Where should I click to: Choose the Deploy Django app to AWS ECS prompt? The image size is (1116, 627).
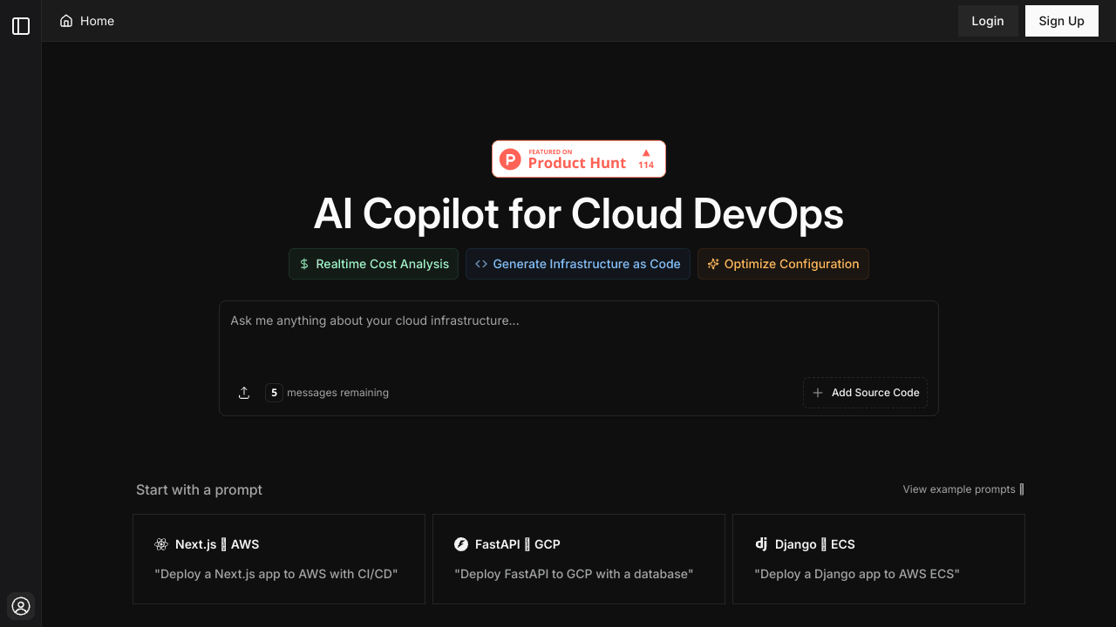coord(878,559)
